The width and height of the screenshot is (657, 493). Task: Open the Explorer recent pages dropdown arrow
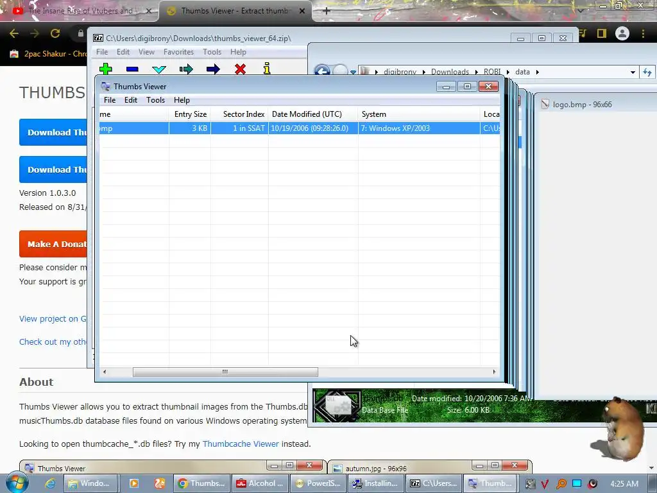point(354,72)
